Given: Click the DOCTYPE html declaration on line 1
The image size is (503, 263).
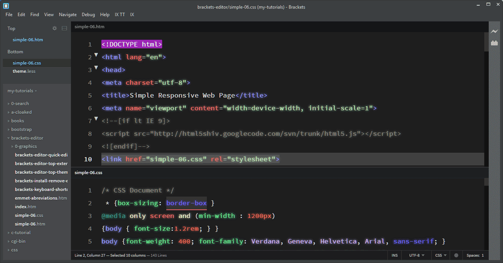Looking at the screenshot, I should click(x=132, y=44).
